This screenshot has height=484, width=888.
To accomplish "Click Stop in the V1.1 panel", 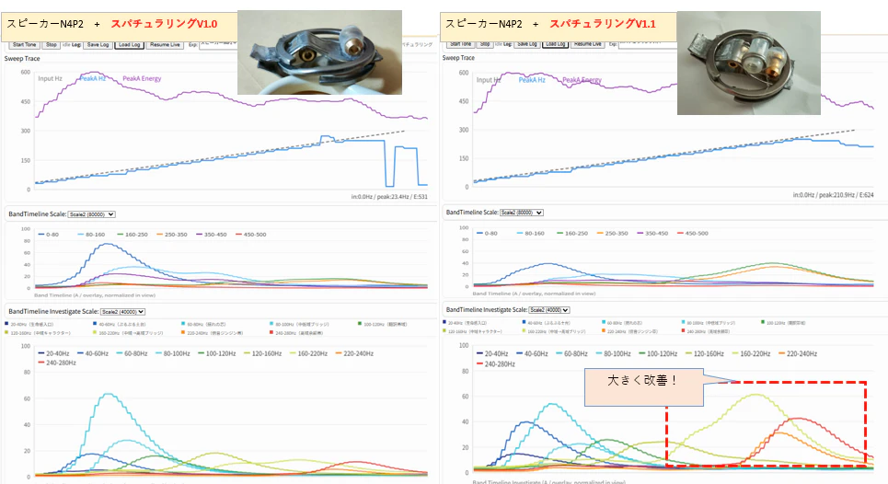I will pyautogui.click(x=485, y=44).
